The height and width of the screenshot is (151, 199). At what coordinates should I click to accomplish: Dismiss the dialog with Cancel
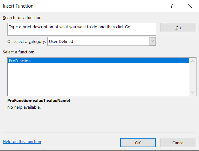pyautogui.click(x=178, y=143)
